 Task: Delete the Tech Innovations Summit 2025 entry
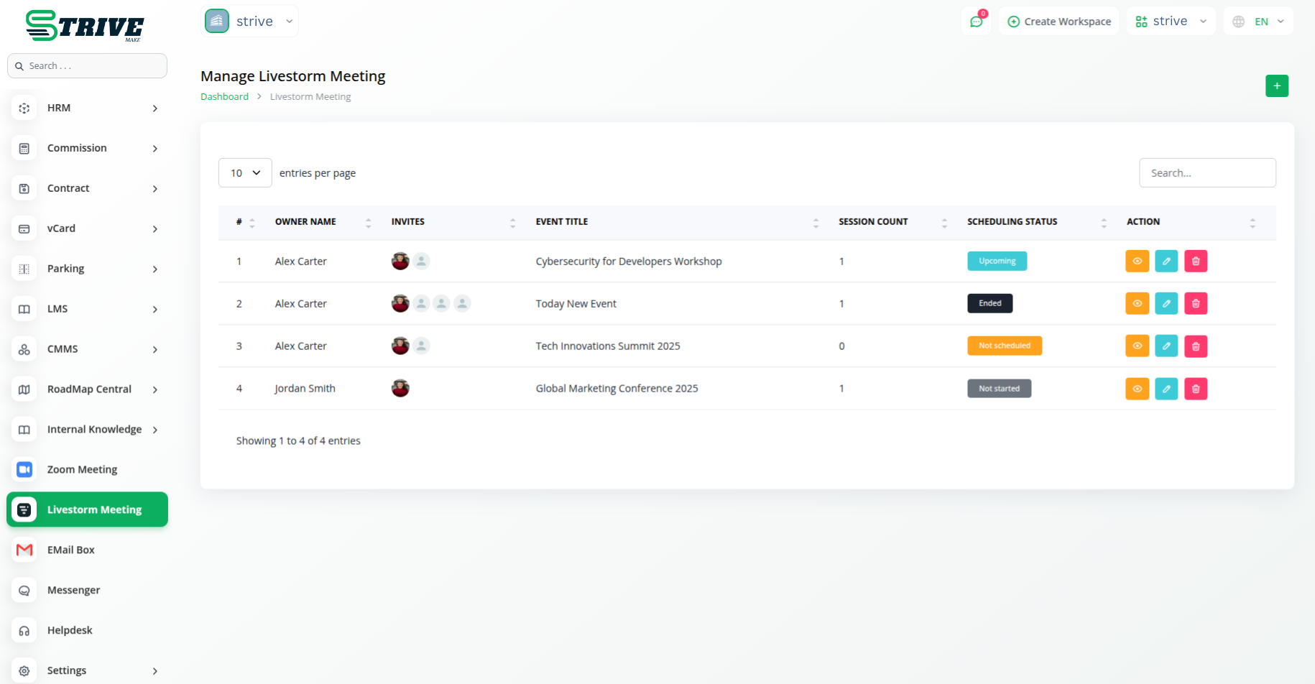tap(1195, 346)
